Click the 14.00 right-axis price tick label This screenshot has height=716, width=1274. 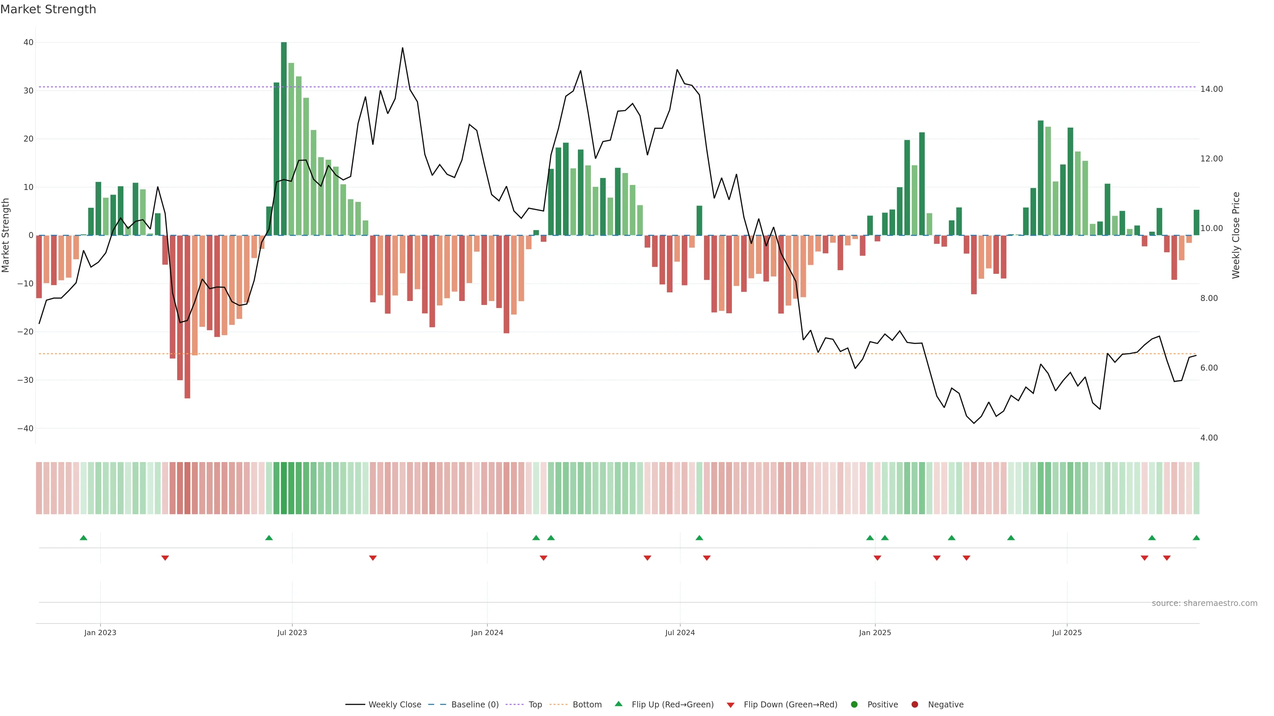click(x=1211, y=89)
